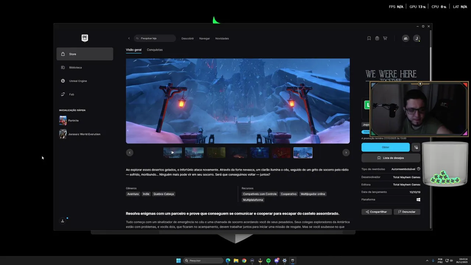Screen dimensions: 471x265
Task: Click the refund type help question icon
Action: pos(418,169)
